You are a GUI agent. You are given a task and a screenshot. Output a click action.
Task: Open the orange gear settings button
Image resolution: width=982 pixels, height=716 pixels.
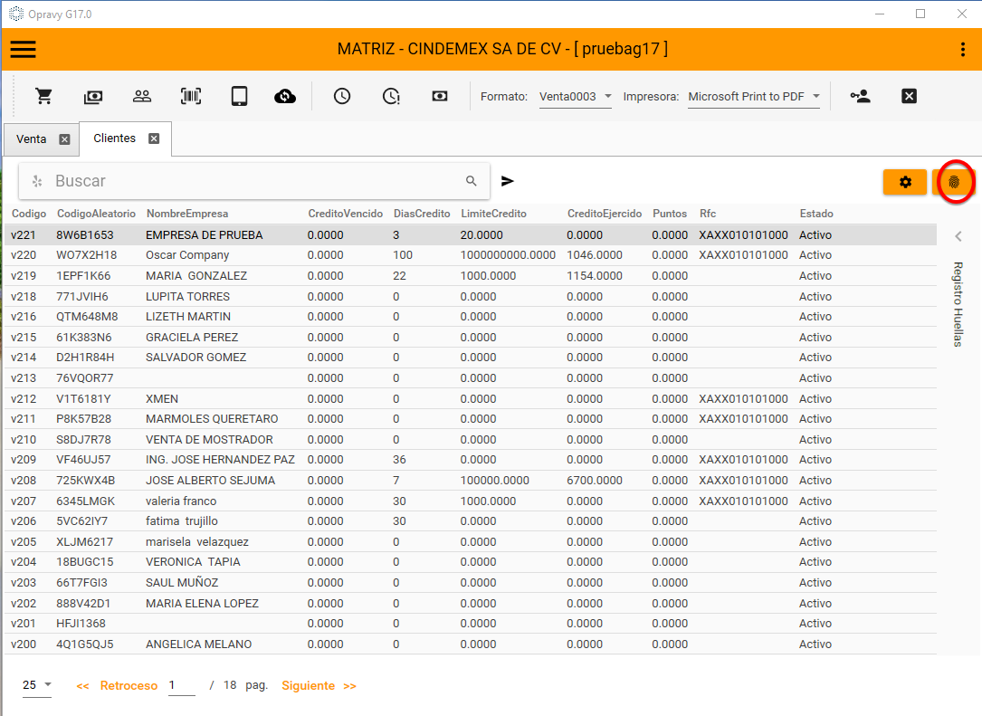pyautogui.click(x=905, y=182)
